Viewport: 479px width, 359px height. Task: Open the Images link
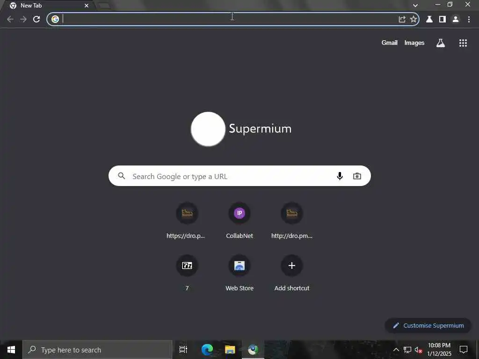pos(414,43)
